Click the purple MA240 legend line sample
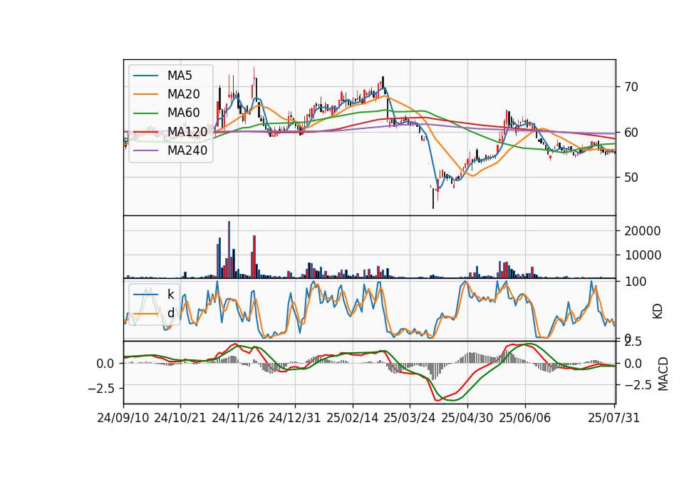Viewport: 684px width, 492px height. 145,150
